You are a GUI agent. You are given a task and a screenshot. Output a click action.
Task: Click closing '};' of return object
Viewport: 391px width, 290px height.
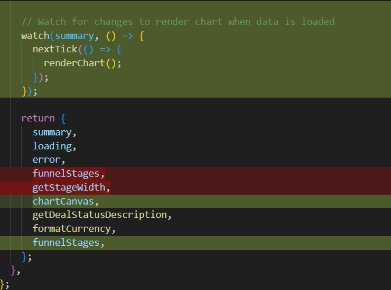(27, 257)
